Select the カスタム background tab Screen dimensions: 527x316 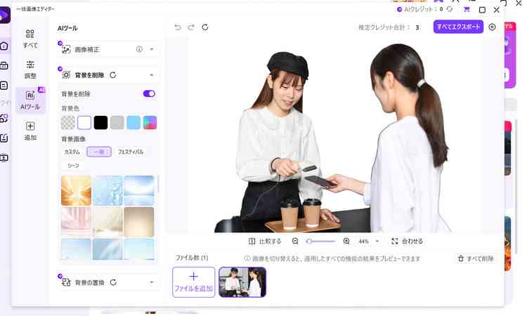[x=72, y=152]
